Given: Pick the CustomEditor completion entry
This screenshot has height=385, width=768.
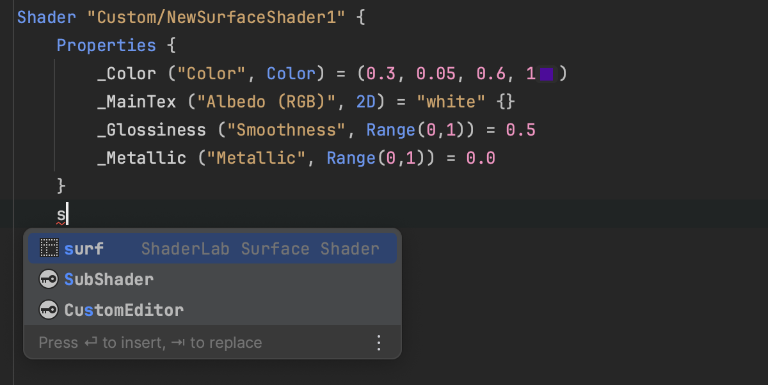Looking at the screenshot, I should click(x=124, y=310).
